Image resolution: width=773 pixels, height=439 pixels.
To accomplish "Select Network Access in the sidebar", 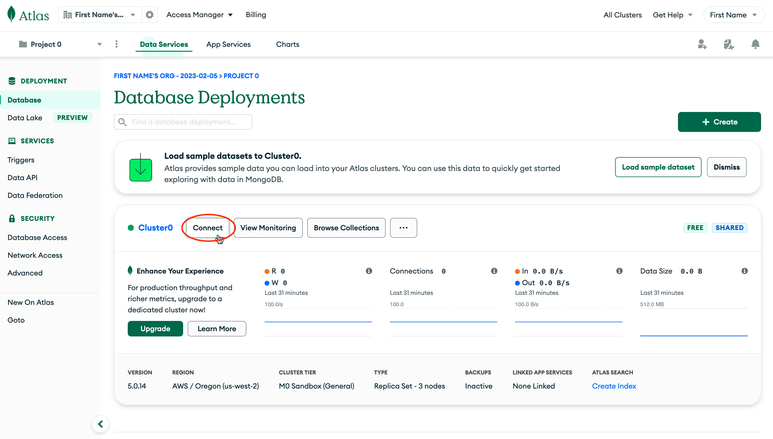I will pyautogui.click(x=35, y=255).
